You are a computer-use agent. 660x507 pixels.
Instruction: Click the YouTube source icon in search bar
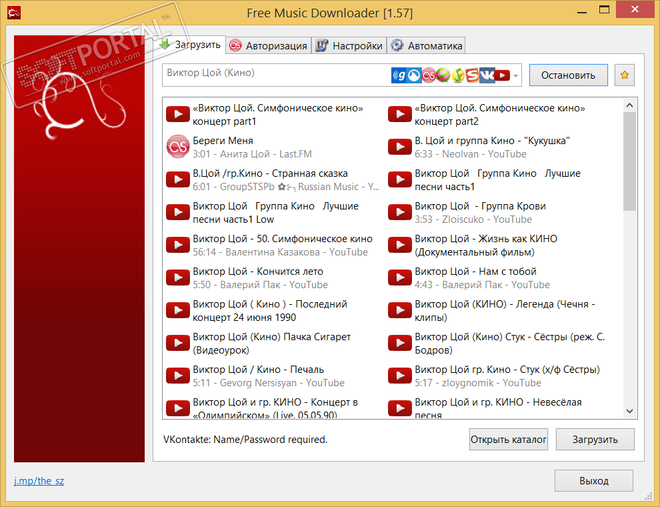502,75
